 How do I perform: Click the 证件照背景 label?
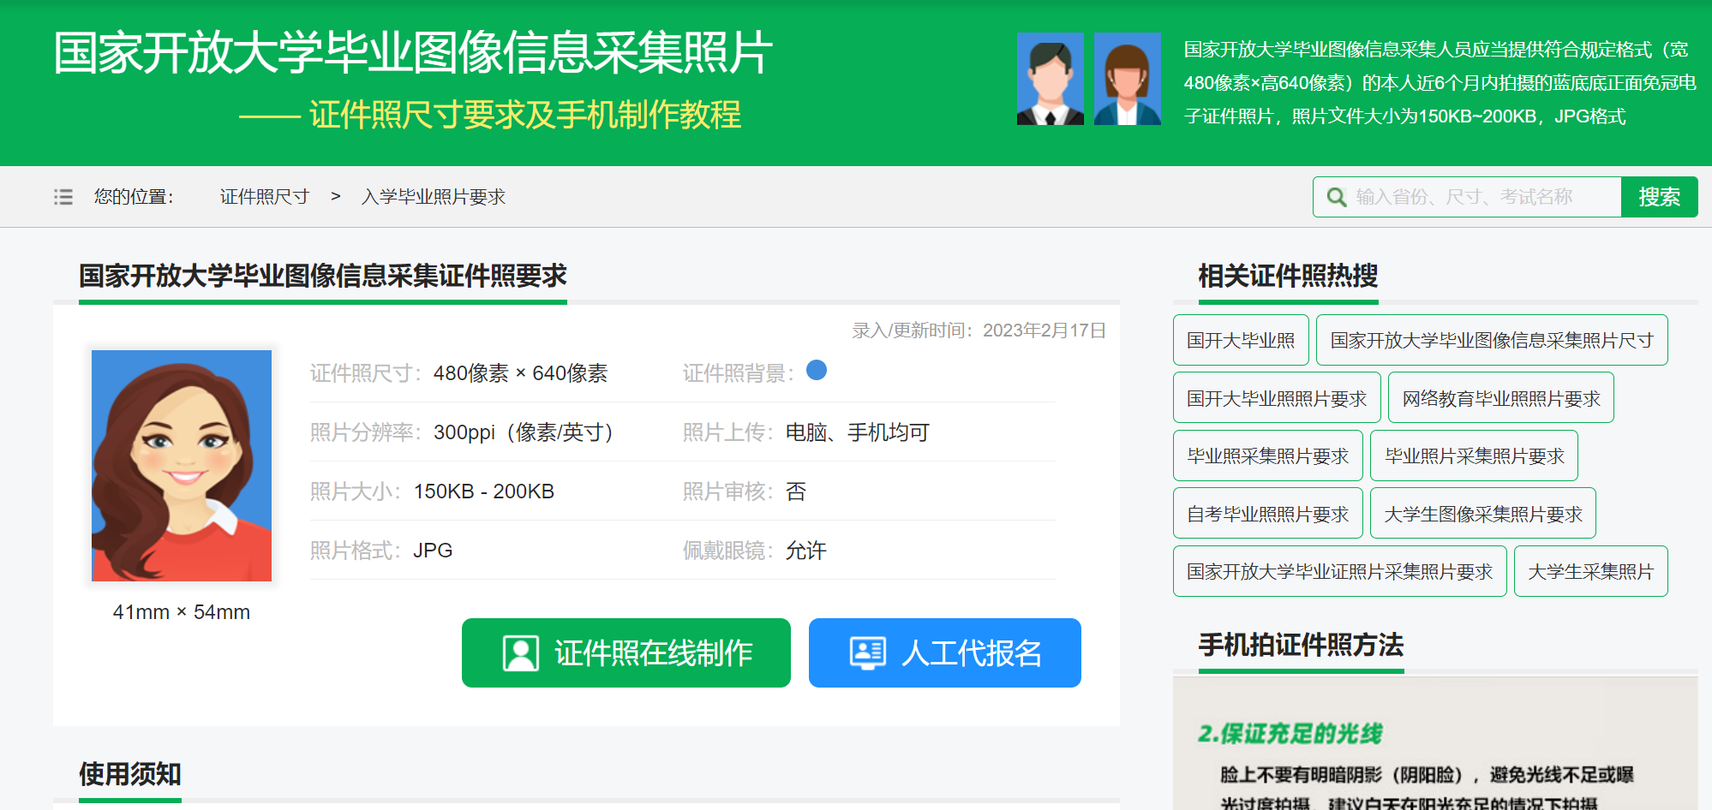[738, 373]
